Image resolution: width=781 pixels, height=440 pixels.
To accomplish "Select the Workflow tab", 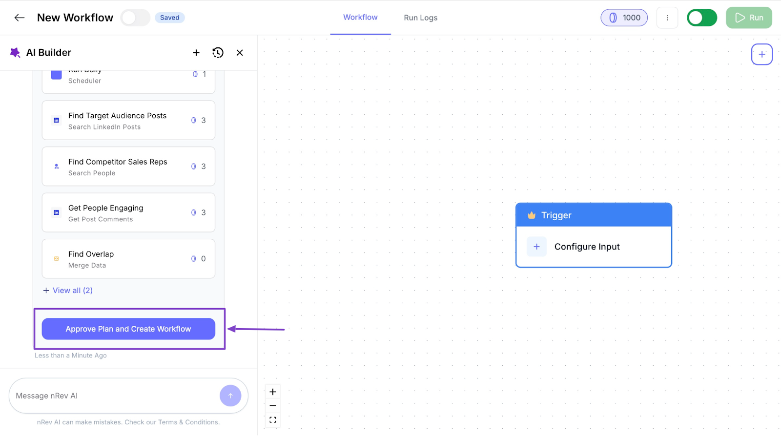I will (x=360, y=17).
